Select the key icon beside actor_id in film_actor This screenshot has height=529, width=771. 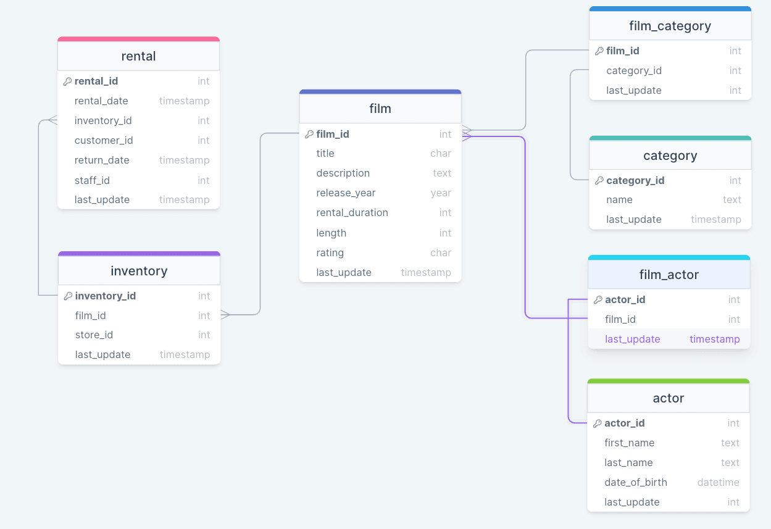[x=598, y=299]
